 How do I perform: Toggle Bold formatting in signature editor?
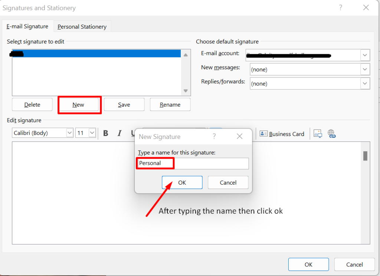coord(106,133)
